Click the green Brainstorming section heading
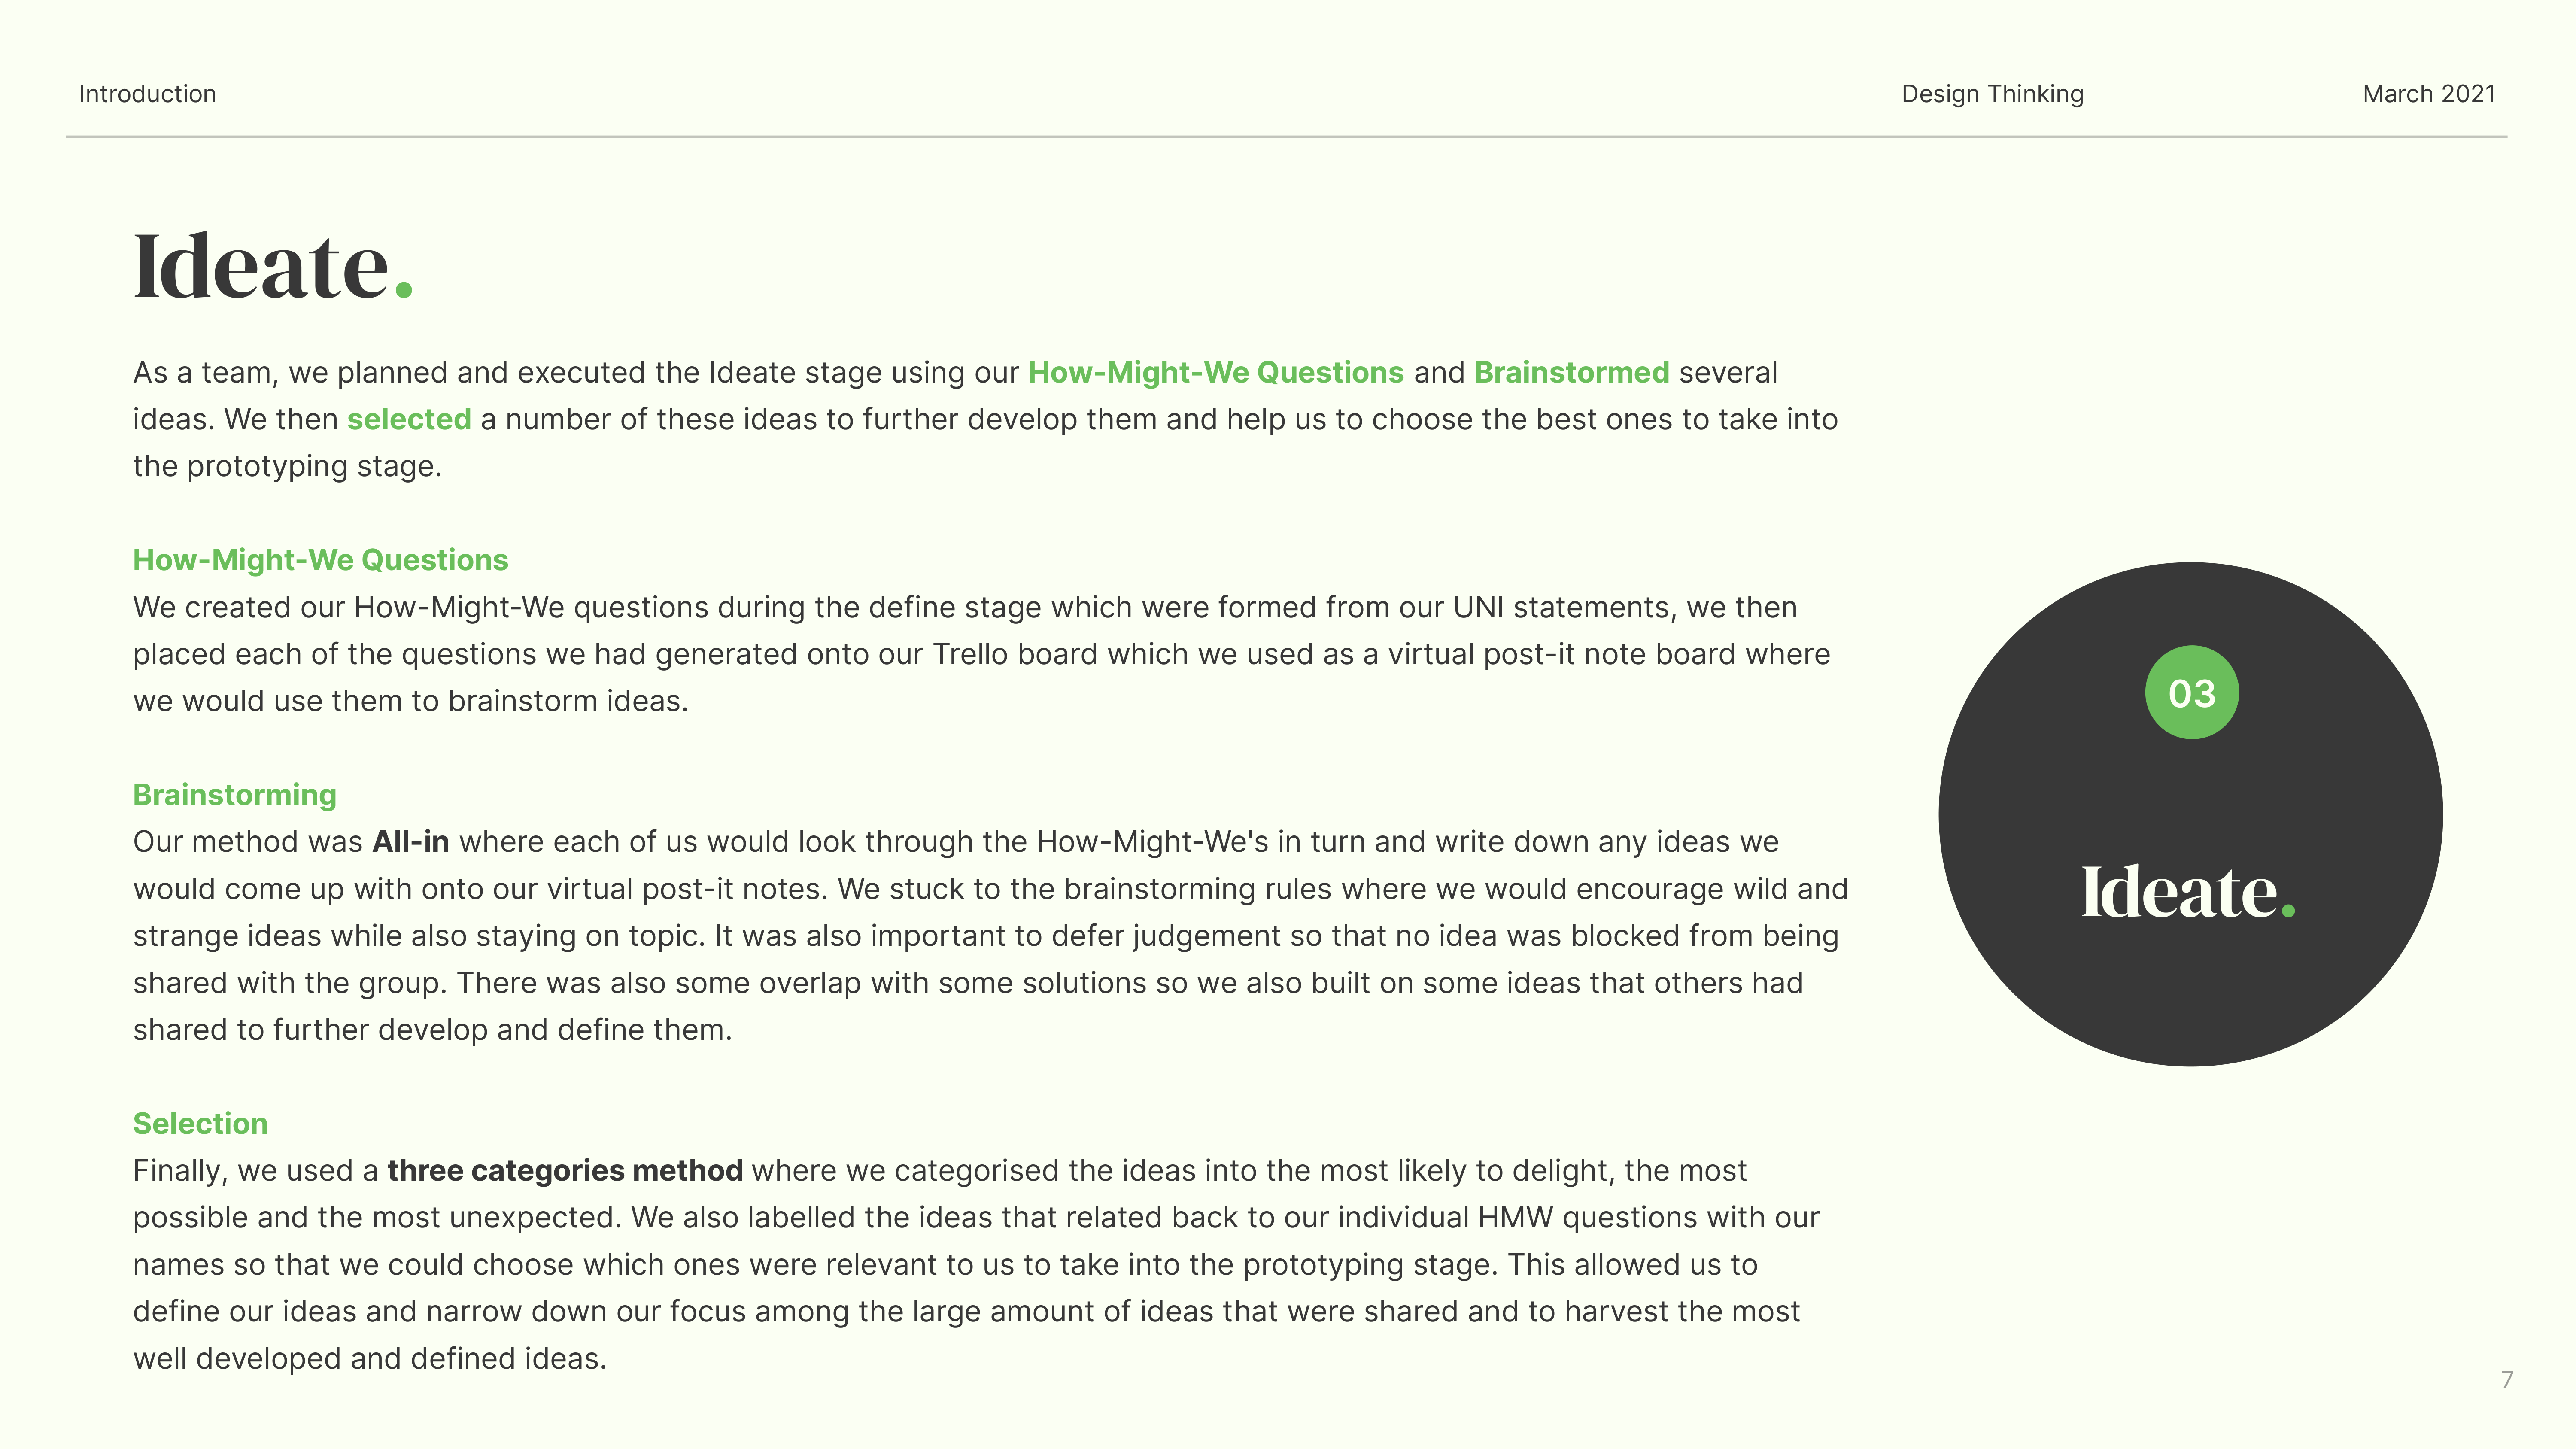This screenshot has height=1449, width=2576. tap(235, 795)
